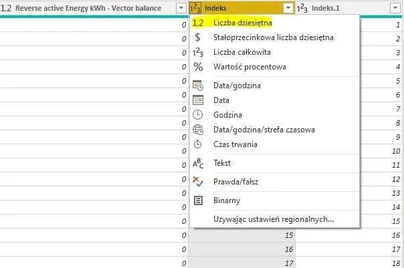Viewport: 404px width, 268px height.
Task: Select Liczba dziesiętna data type
Action: (x=275, y=23)
